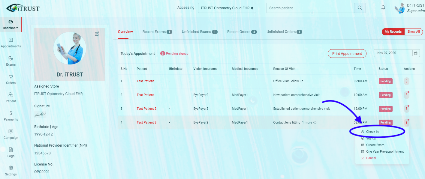Switch to Show All records view

[x=413, y=31]
